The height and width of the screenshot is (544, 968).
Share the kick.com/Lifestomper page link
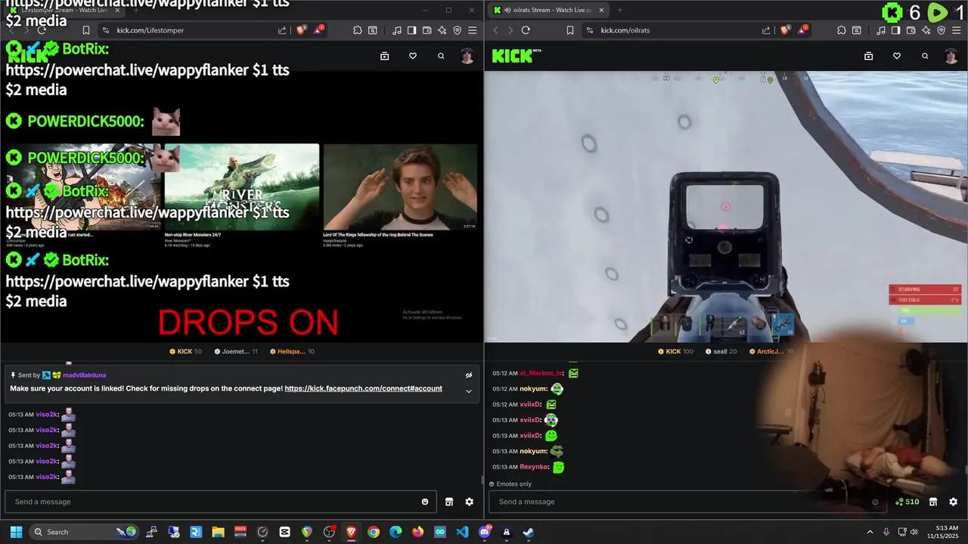click(282, 30)
